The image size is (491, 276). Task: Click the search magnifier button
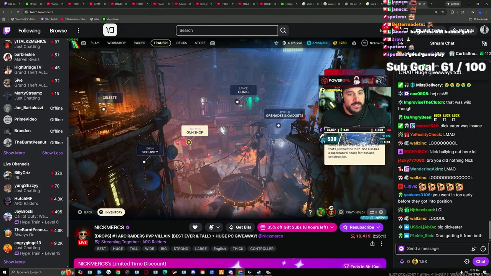283,31
